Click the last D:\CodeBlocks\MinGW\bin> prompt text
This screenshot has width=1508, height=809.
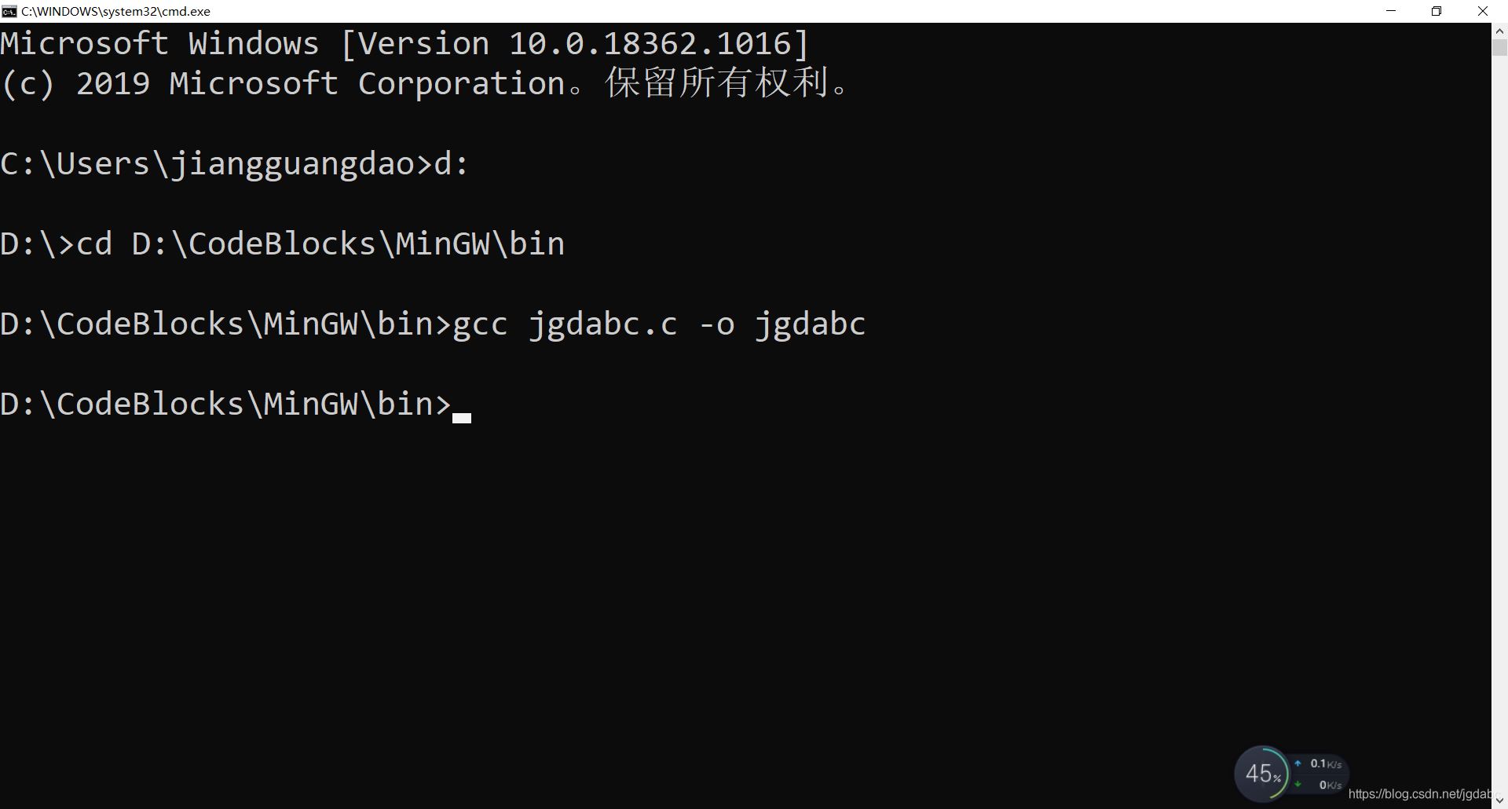[225, 404]
